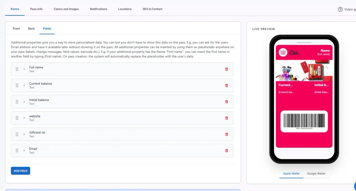Screen dimensions: 356x191
Task: Expand the Current balance field row
Action: pos(24,85)
